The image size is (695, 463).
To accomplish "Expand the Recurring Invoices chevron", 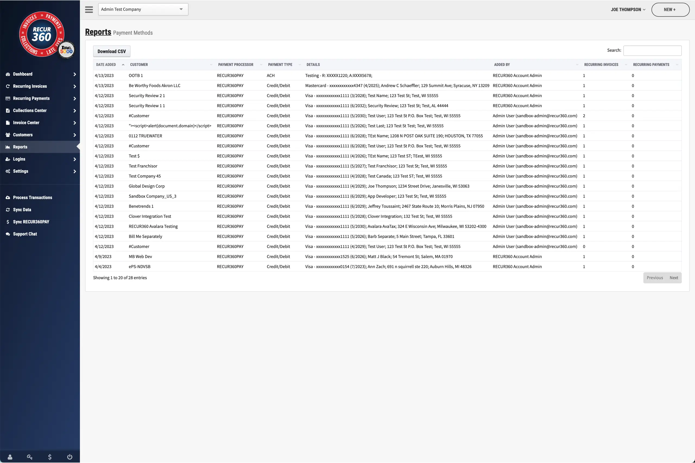I will (x=75, y=86).
